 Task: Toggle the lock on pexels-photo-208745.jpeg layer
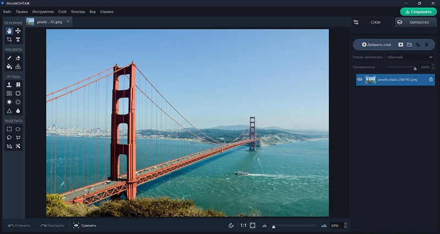click(431, 79)
